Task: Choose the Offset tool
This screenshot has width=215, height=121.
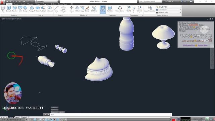Action: 77,9
